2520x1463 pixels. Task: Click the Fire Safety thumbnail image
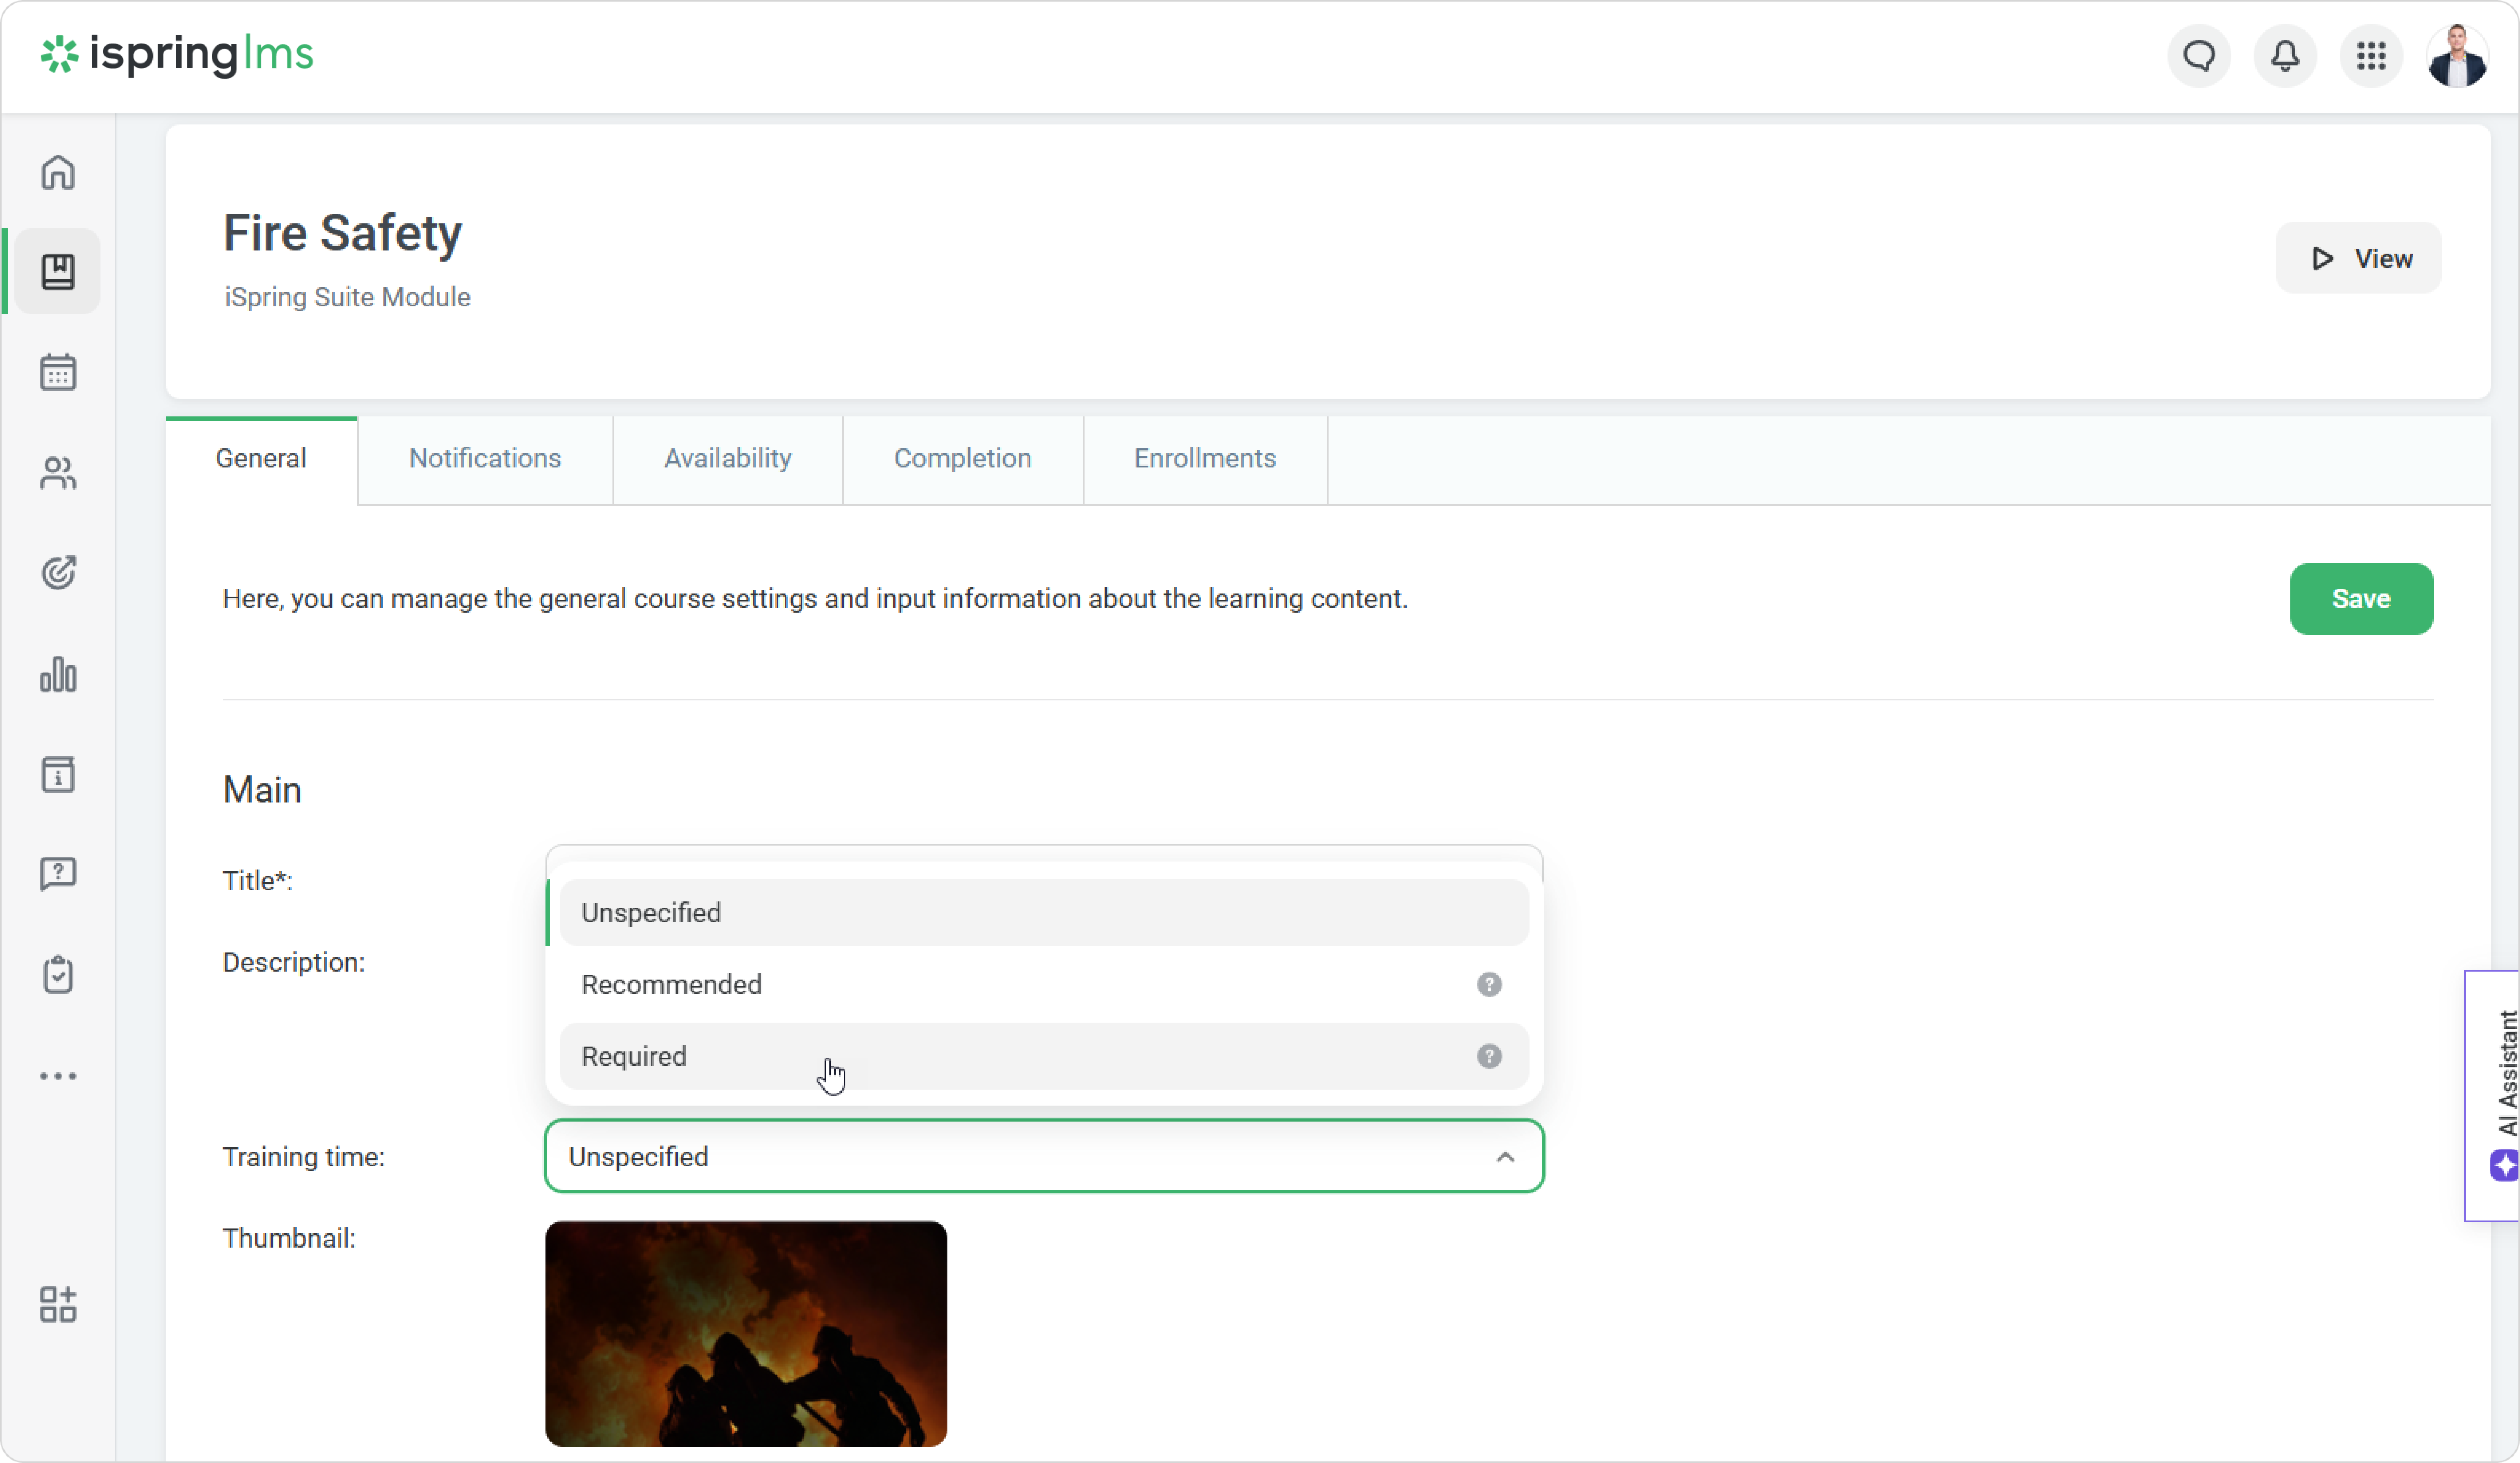(746, 1333)
